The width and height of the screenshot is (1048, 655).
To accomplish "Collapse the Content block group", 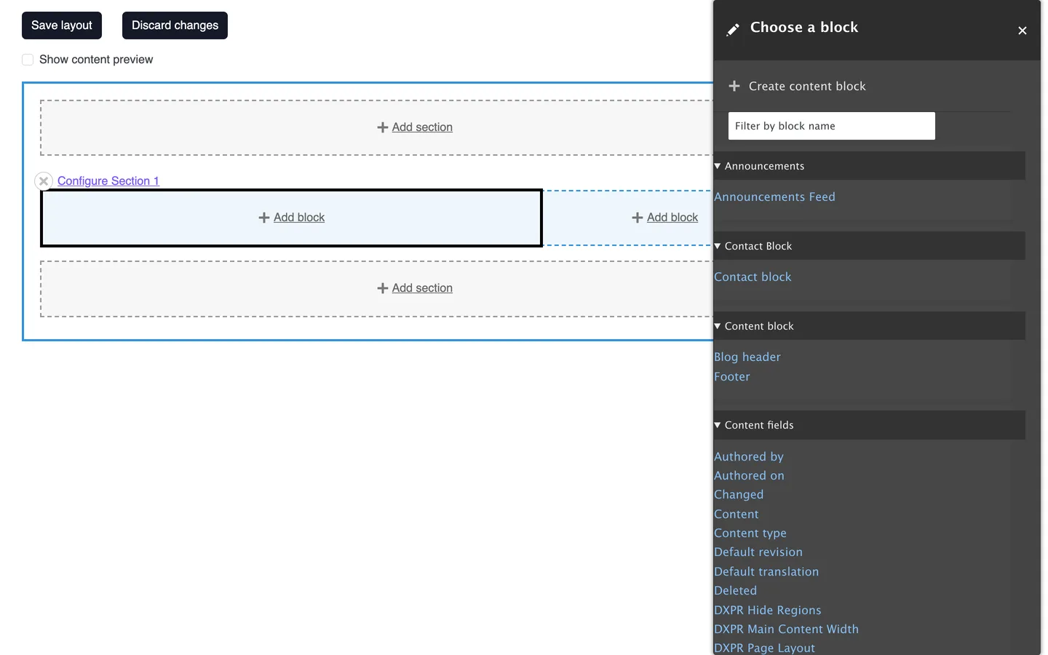I will click(x=869, y=326).
